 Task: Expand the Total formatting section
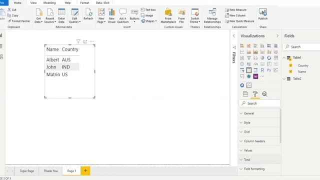click(259, 159)
